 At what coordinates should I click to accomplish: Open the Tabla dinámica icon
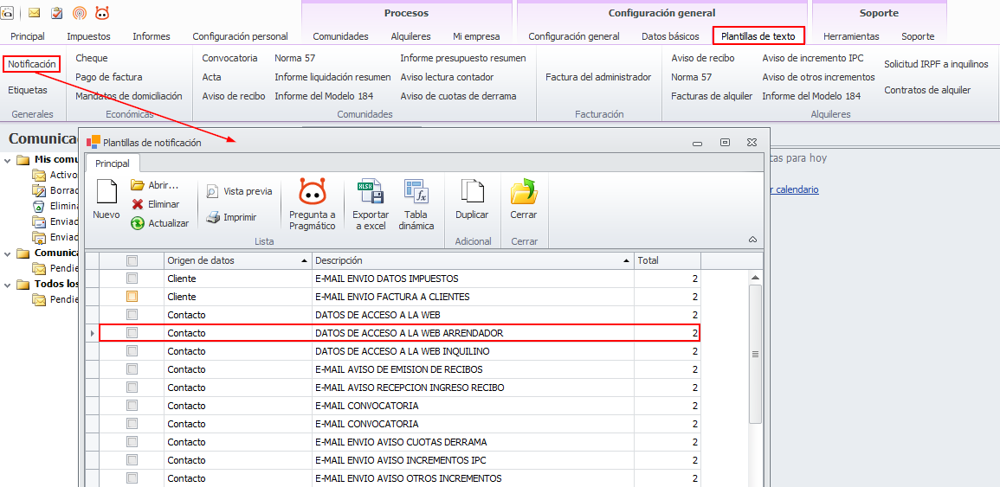416,193
